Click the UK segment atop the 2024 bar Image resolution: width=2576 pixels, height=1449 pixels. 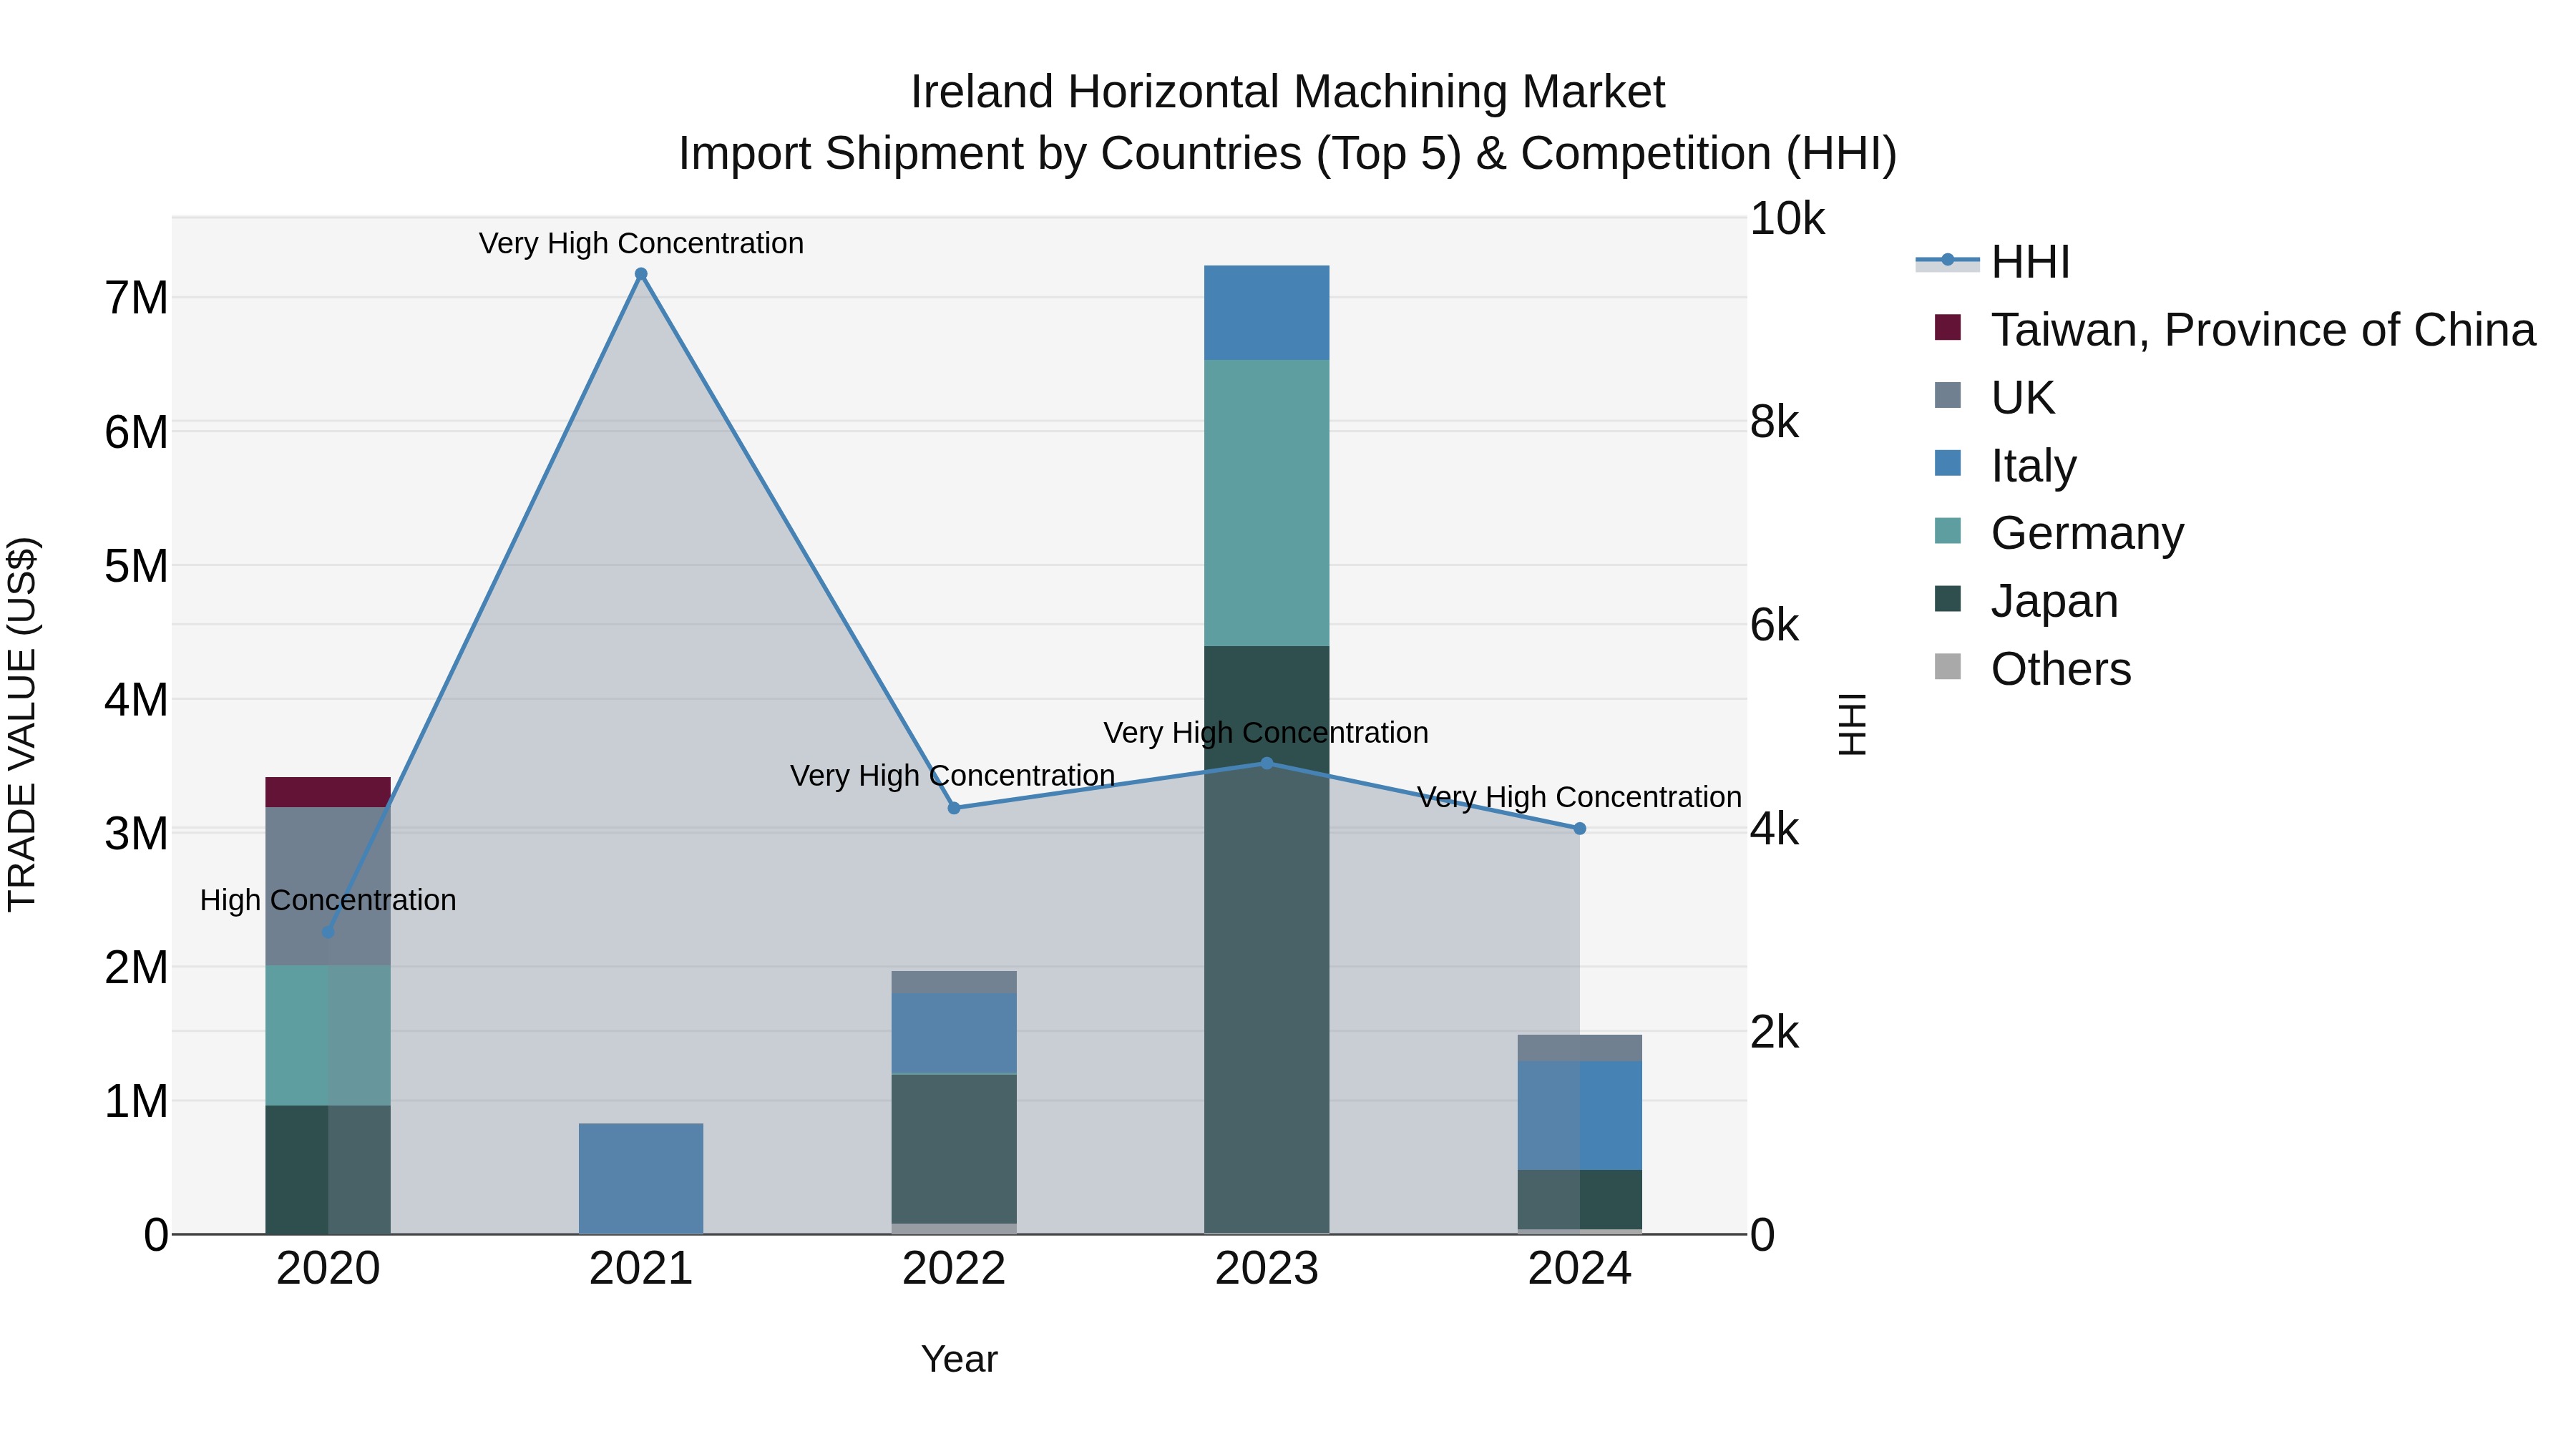coord(1580,1048)
